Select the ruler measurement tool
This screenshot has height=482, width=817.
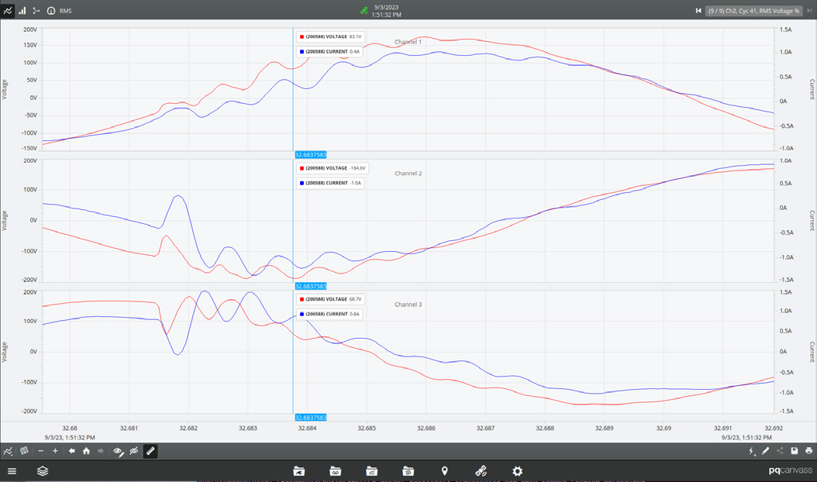[150, 450]
